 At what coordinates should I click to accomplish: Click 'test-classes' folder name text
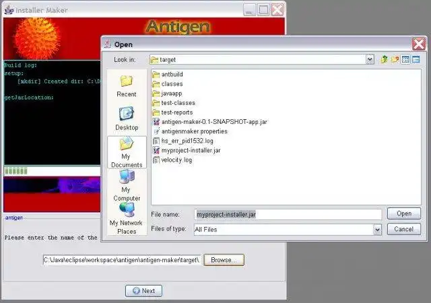[x=178, y=103]
